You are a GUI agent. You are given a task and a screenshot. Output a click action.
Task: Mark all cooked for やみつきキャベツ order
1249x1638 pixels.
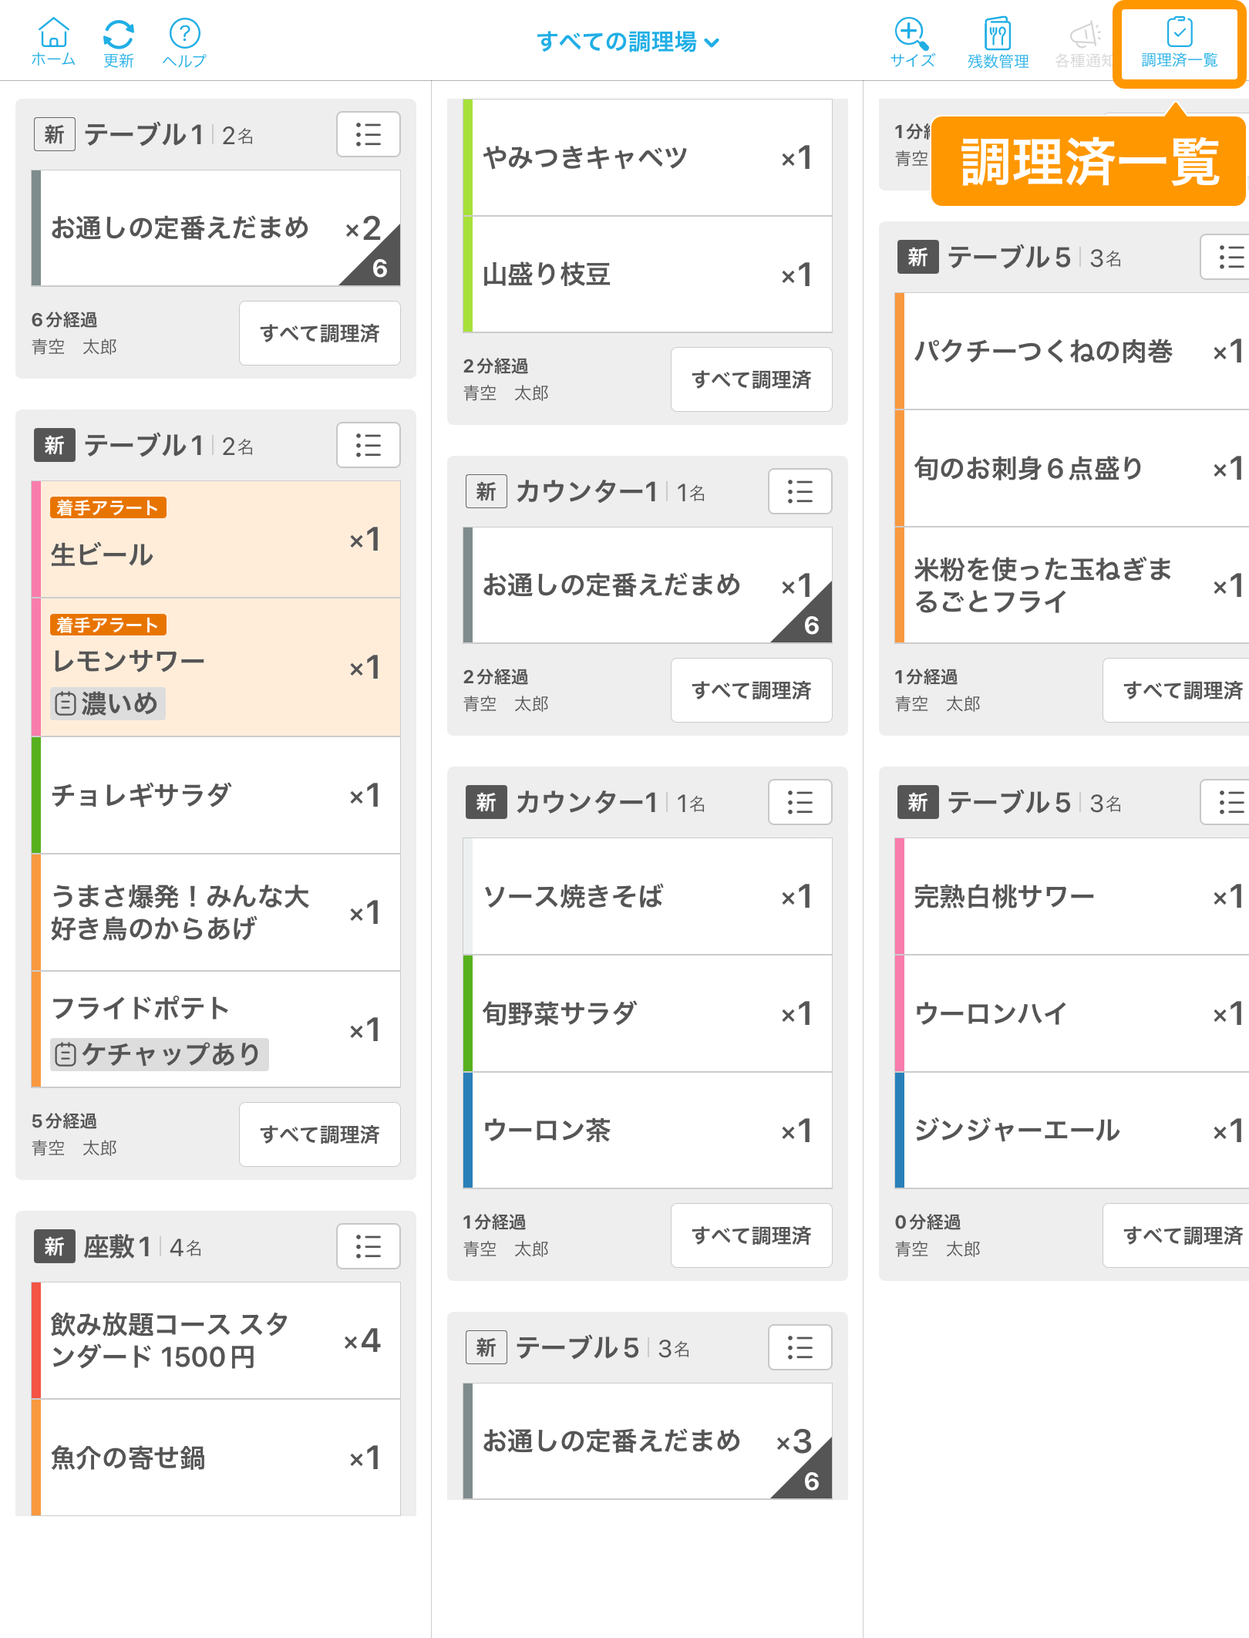pyautogui.click(x=752, y=379)
